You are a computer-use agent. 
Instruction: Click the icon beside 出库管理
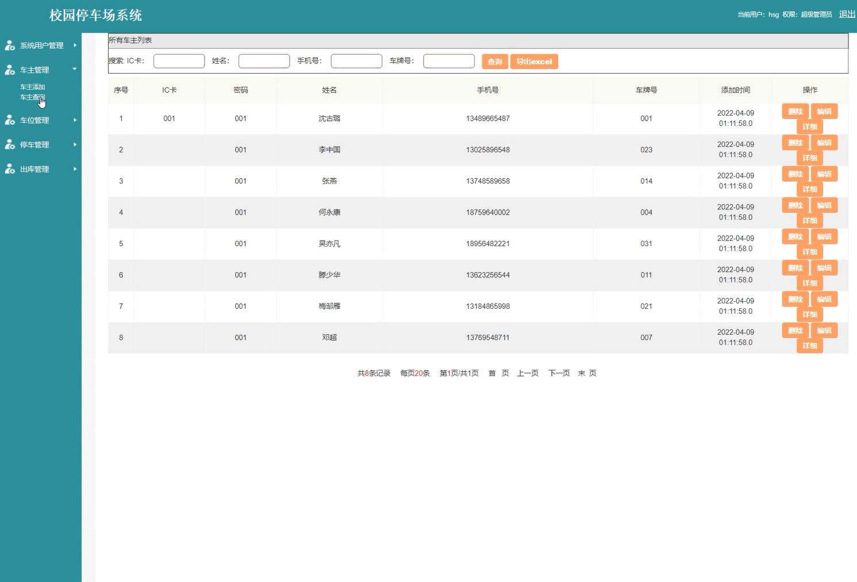(x=10, y=169)
